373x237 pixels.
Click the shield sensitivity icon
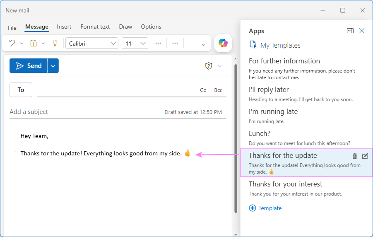(x=209, y=66)
